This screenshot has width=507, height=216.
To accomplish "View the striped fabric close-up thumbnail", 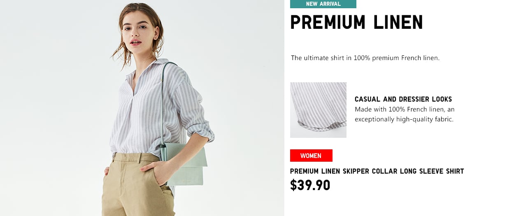I will (x=318, y=110).
